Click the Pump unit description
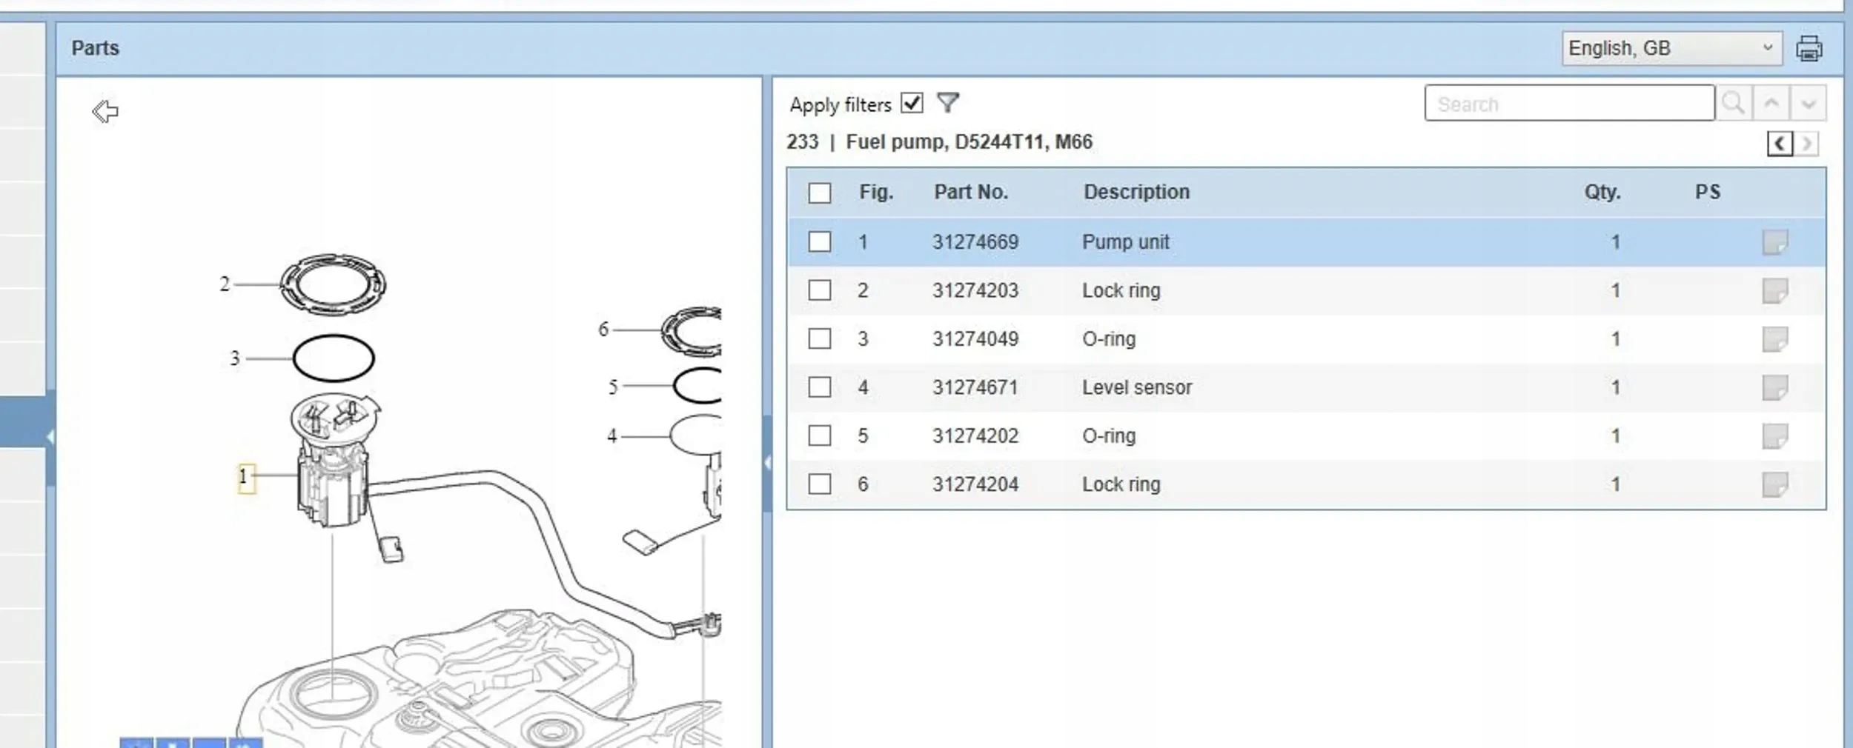Screen dimensions: 1853x748 coord(1125,242)
